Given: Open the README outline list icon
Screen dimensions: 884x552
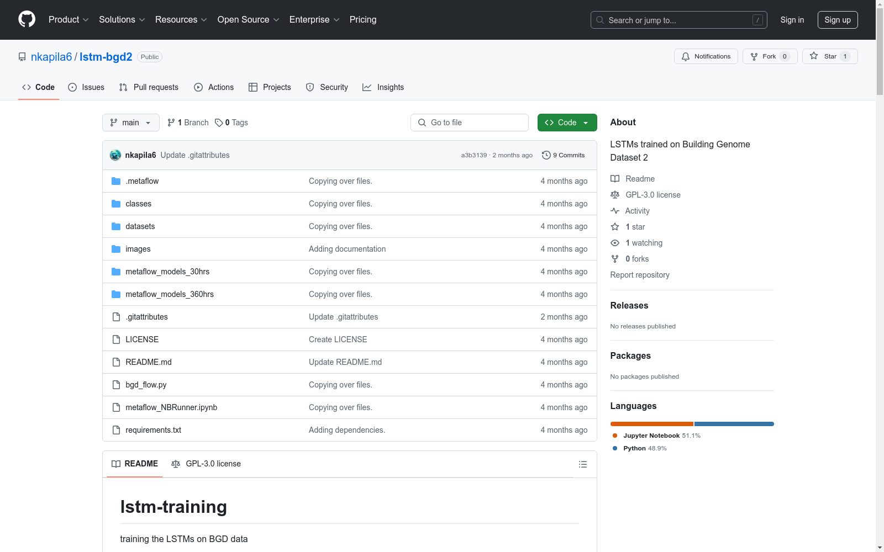Looking at the screenshot, I should pyautogui.click(x=582, y=464).
